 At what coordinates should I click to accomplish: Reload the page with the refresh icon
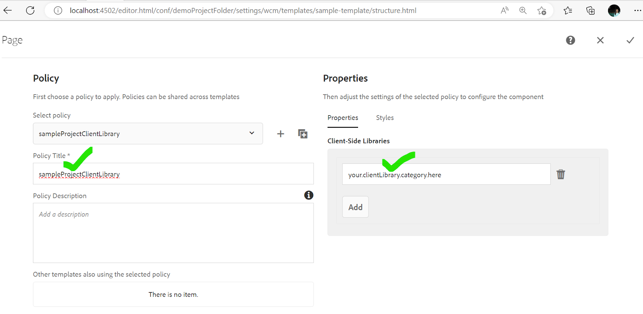click(30, 11)
